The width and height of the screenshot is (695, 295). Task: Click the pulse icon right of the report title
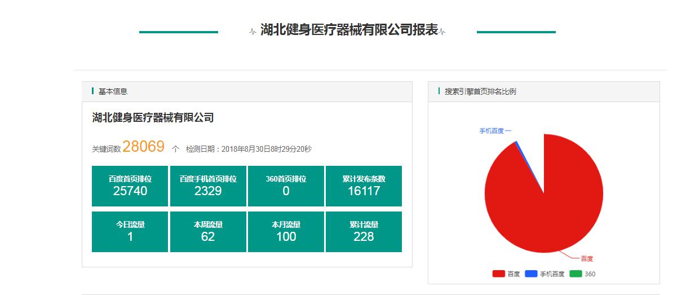(442, 32)
